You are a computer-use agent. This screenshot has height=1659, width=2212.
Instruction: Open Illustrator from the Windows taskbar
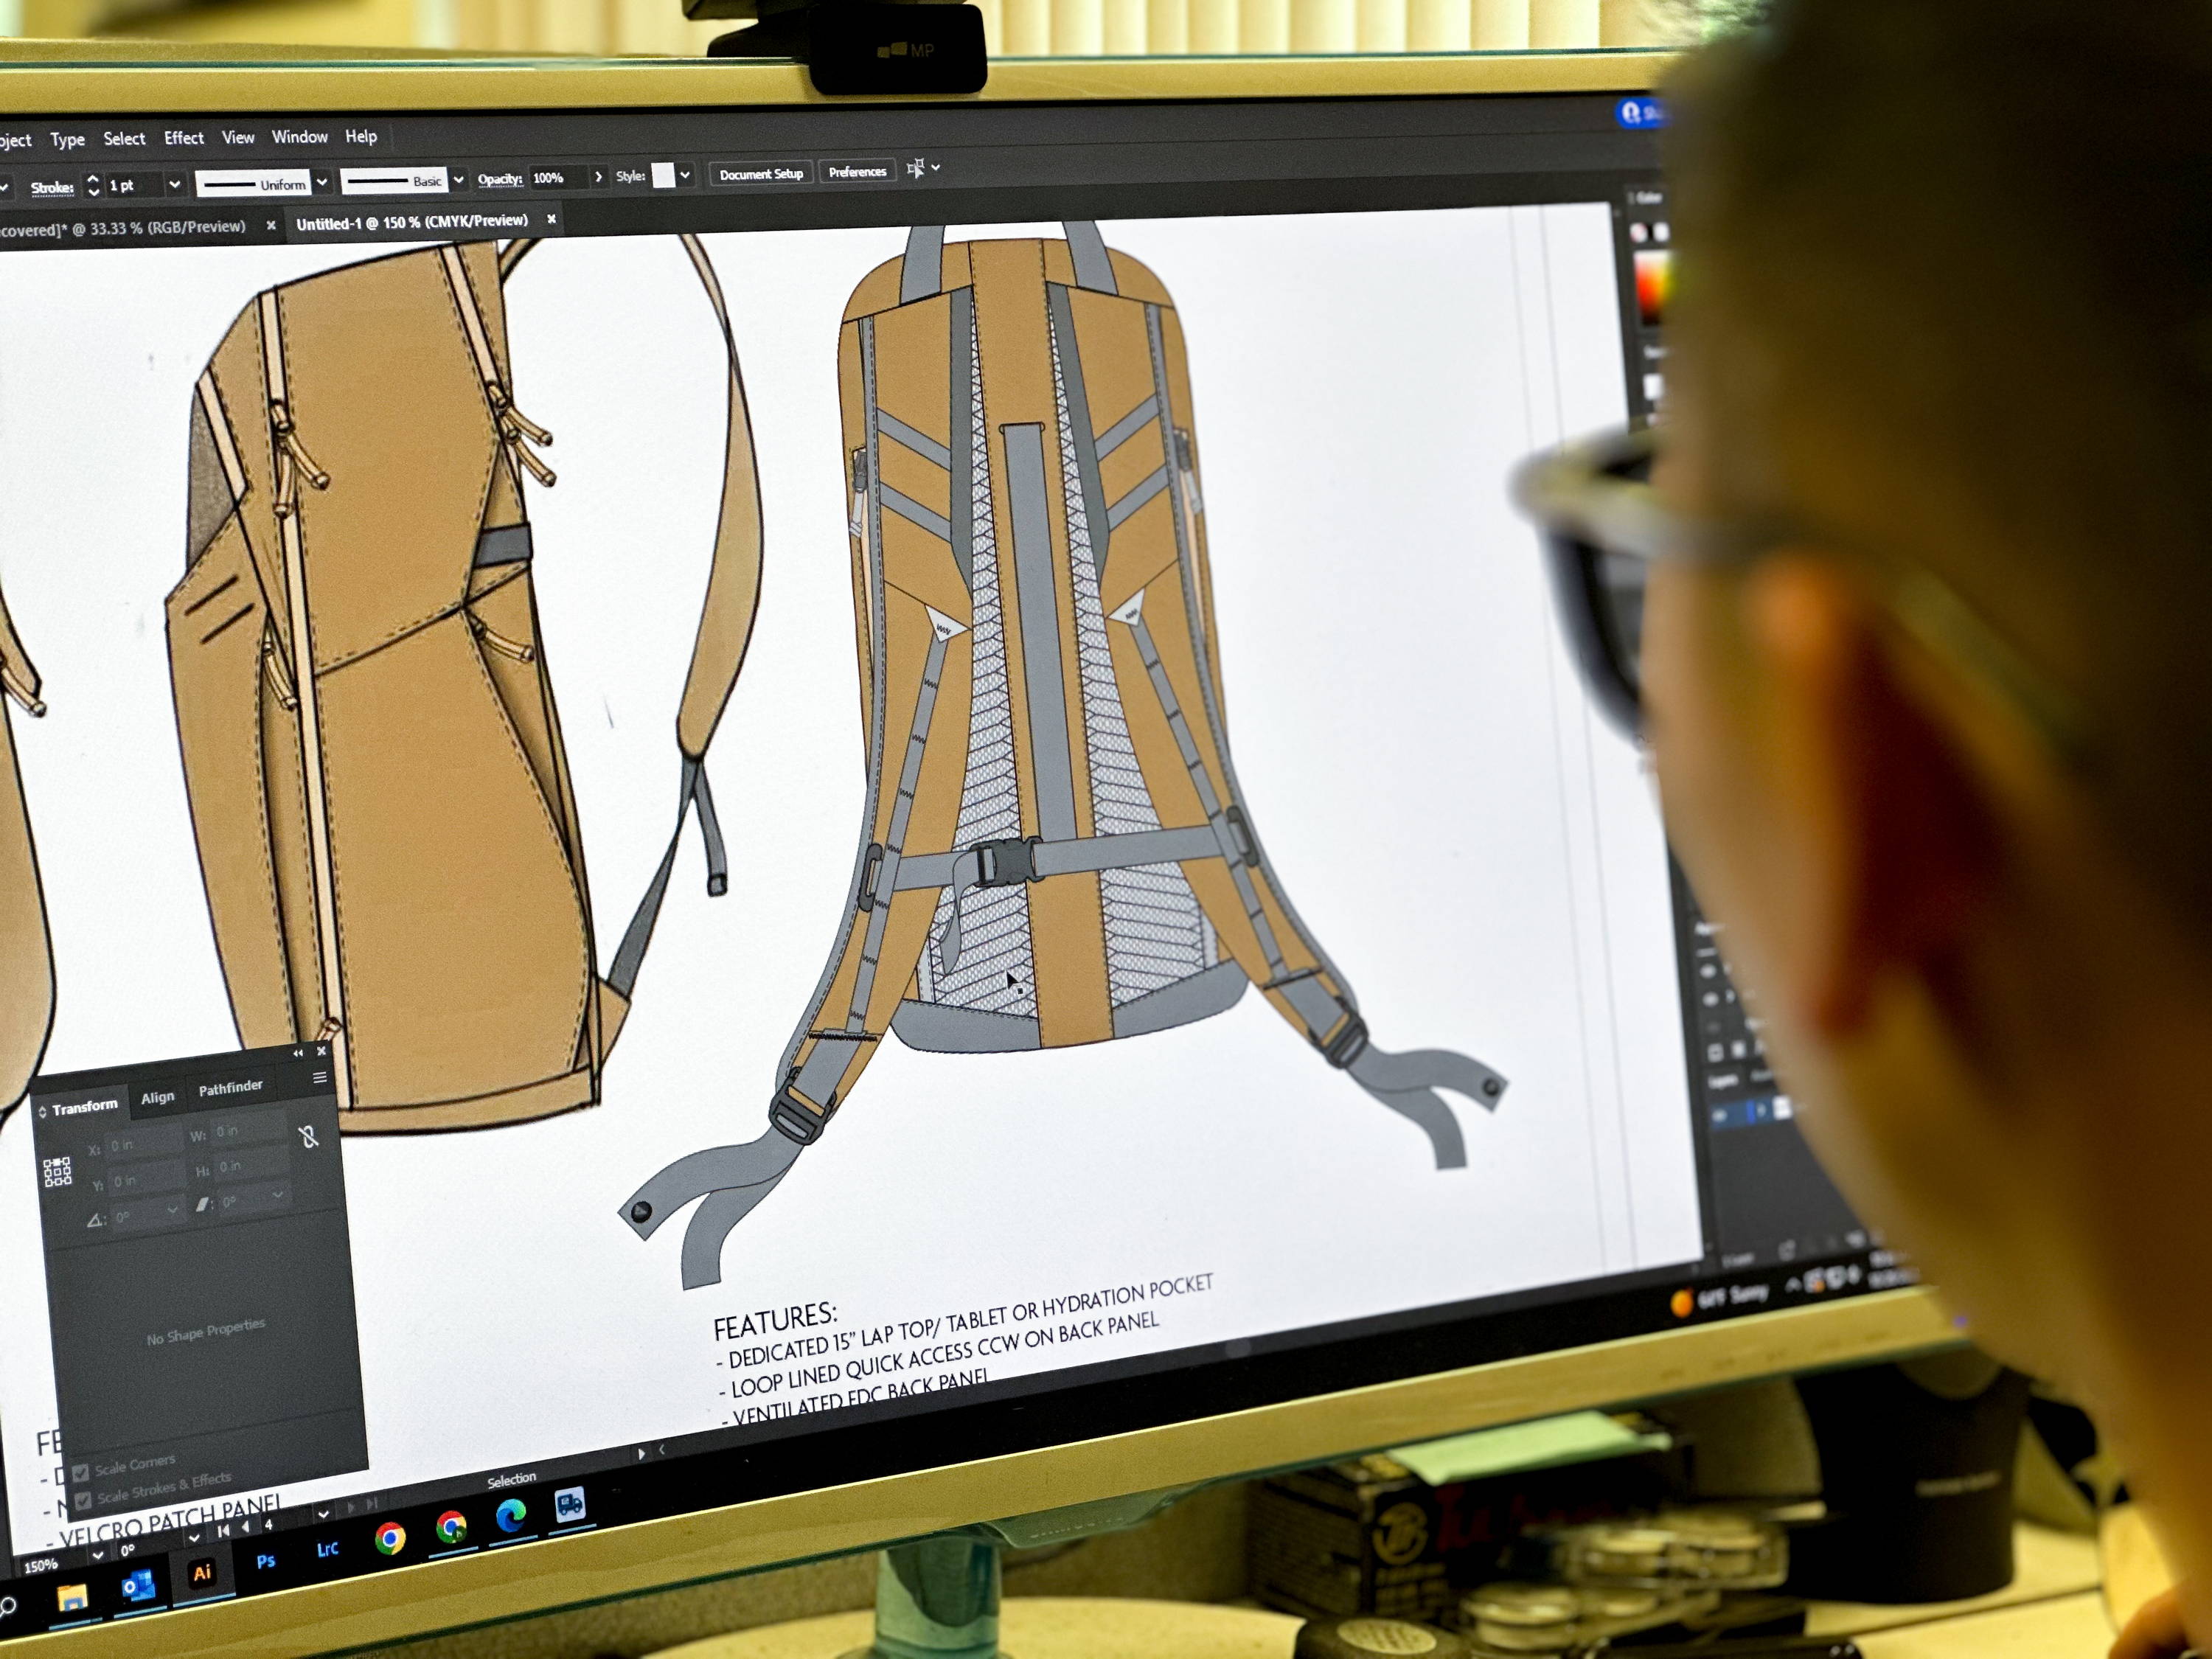[202, 1573]
